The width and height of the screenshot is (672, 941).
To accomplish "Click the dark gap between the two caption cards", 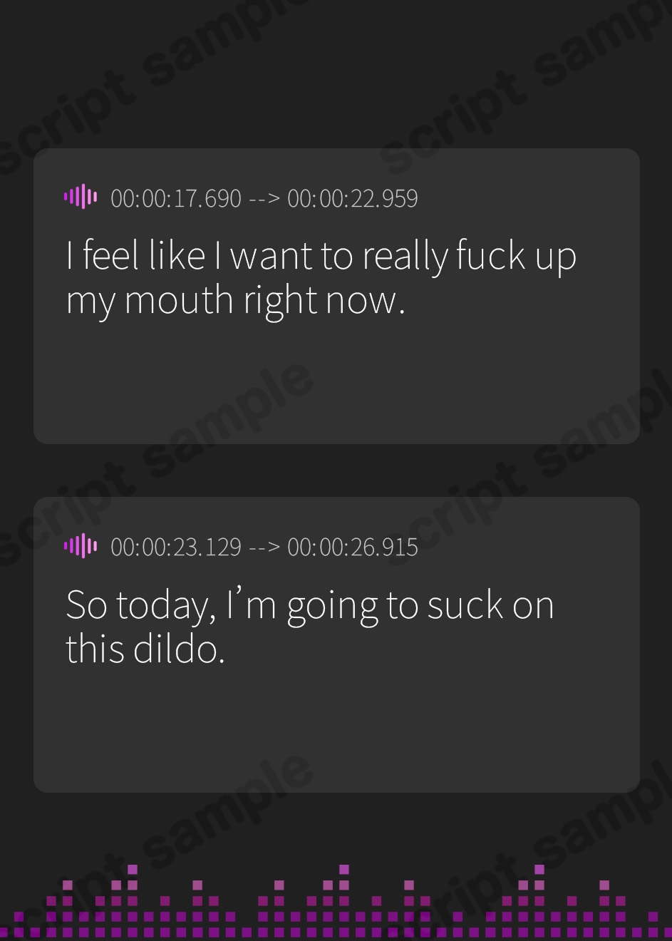I will 336,470.
